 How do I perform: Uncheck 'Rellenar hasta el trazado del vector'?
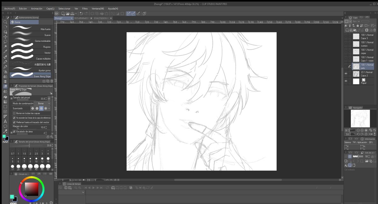[14, 122]
